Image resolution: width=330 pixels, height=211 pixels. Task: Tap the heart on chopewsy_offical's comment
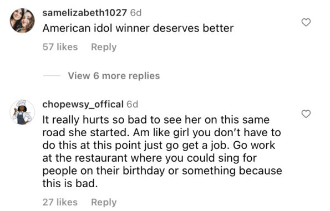pyautogui.click(x=306, y=114)
